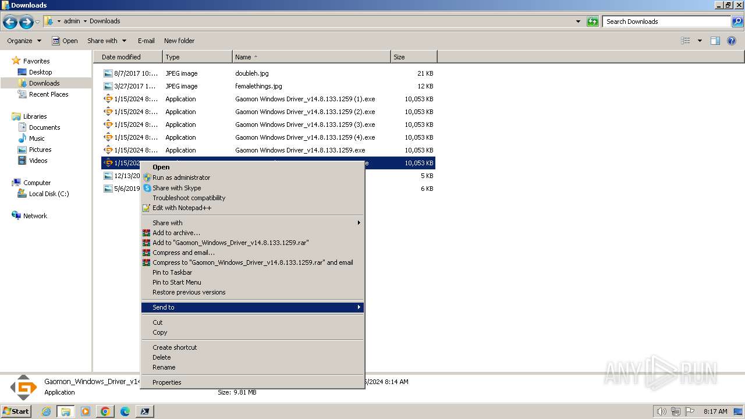Screen dimensions: 745x419
Task: Select Libraries in navigation pane
Action: coord(35,116)
